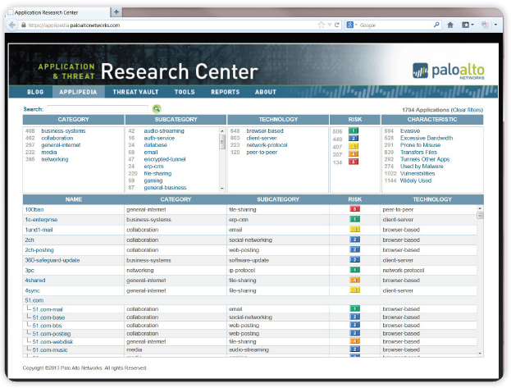
Task: Open the REPORTS navigation tab
Action: coord(226,92)
